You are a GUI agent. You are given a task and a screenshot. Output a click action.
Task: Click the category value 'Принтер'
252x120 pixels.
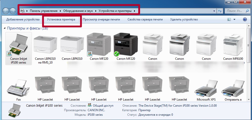(144, 110)
